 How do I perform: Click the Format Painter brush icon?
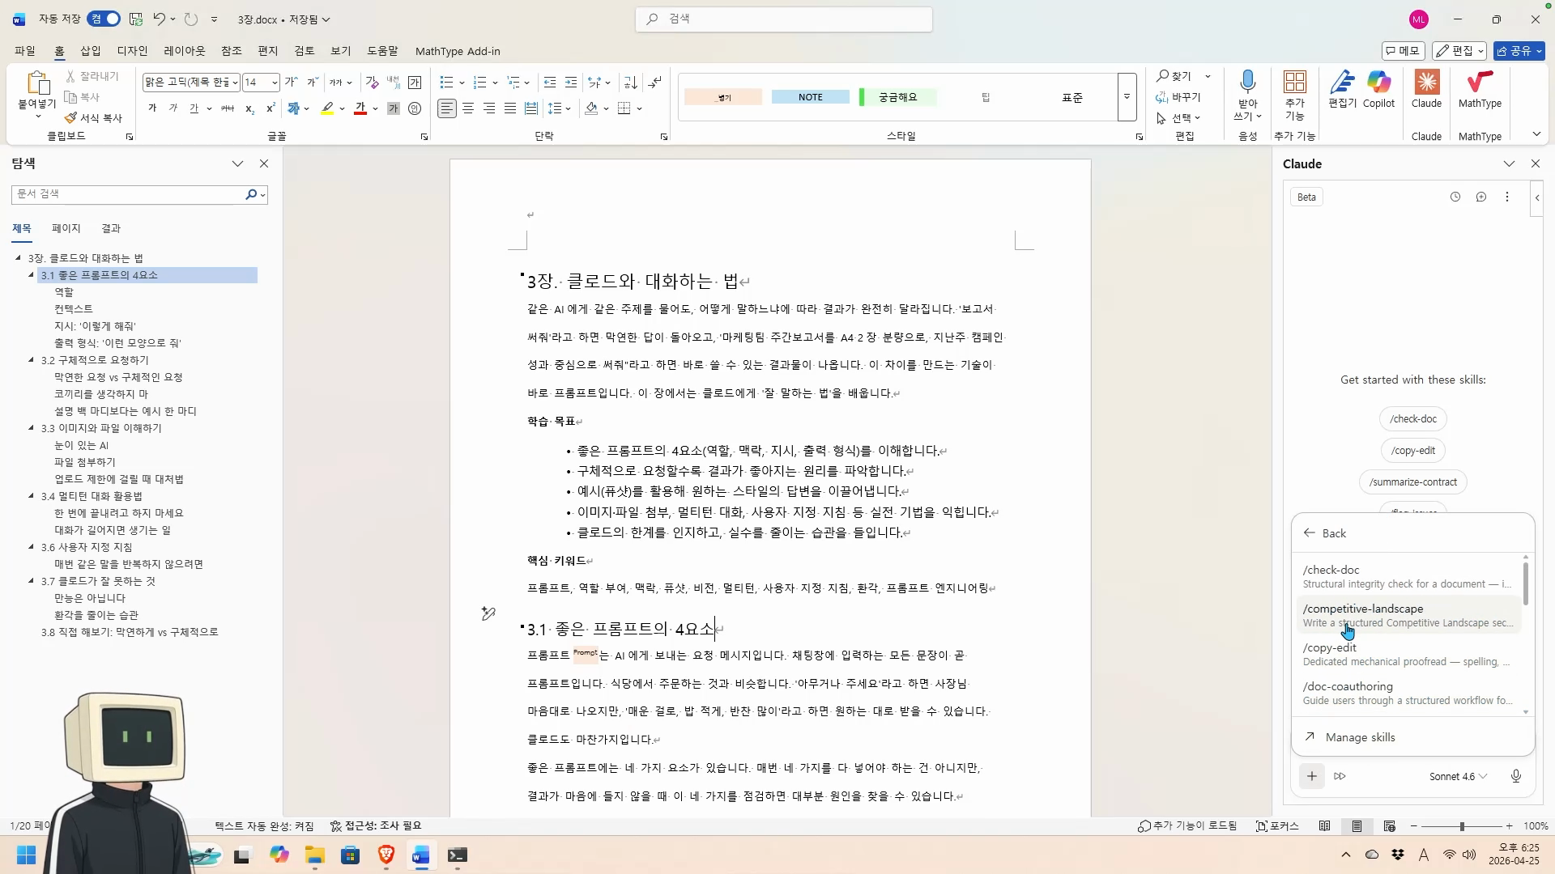(x=71, y=118)
